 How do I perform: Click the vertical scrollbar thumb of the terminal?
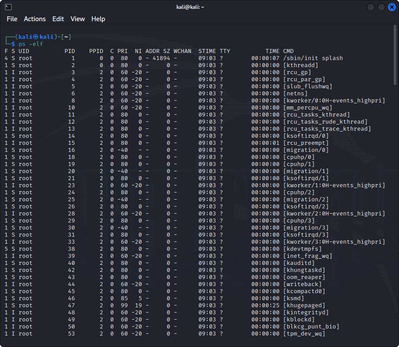pos(395,55)
